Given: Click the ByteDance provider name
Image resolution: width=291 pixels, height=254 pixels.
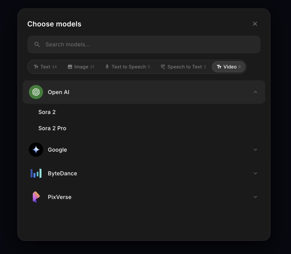Looking at the screenshot, I should coord(63,173).
